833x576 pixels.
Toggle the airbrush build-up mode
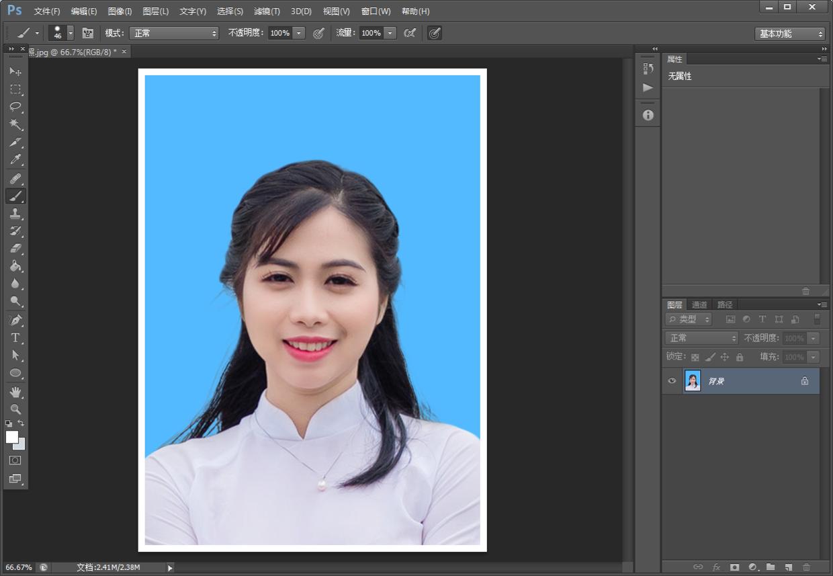410,33
